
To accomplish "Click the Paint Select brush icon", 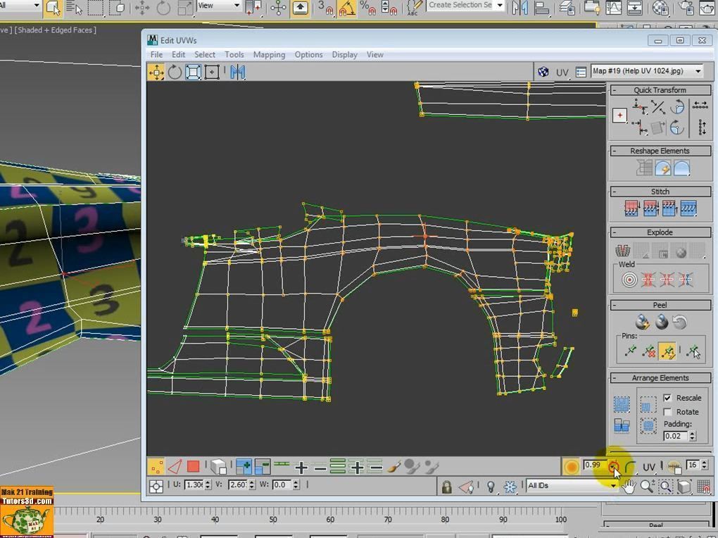I will click(x=393, y=467).
